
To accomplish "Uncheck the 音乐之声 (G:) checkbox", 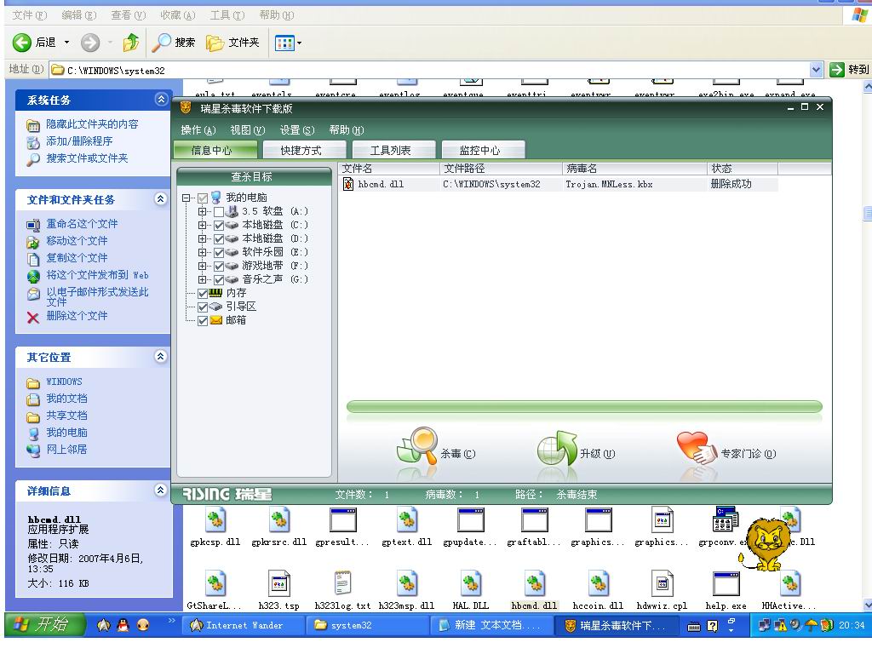I will (219, 279).
